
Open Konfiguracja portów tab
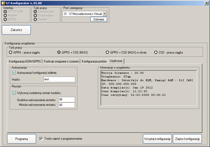pyautogui.click(x=94, y=61)
